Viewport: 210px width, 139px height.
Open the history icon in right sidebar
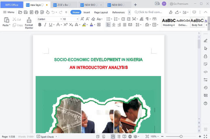205,87
